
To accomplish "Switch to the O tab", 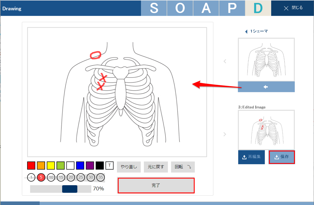I will pos(180,8).
